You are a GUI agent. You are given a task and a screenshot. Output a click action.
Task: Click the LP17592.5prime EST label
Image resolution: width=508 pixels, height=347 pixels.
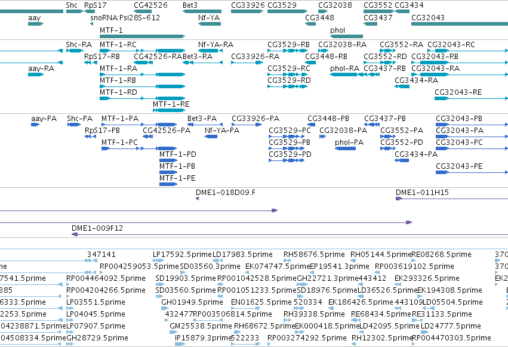coord(182,255)
